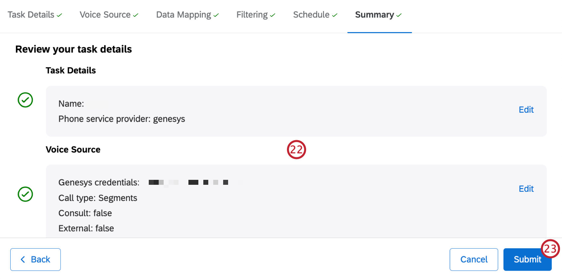The image size is (562, 279).
Task: Click the checkmark next to Summary tab
Action: [398, 15]
